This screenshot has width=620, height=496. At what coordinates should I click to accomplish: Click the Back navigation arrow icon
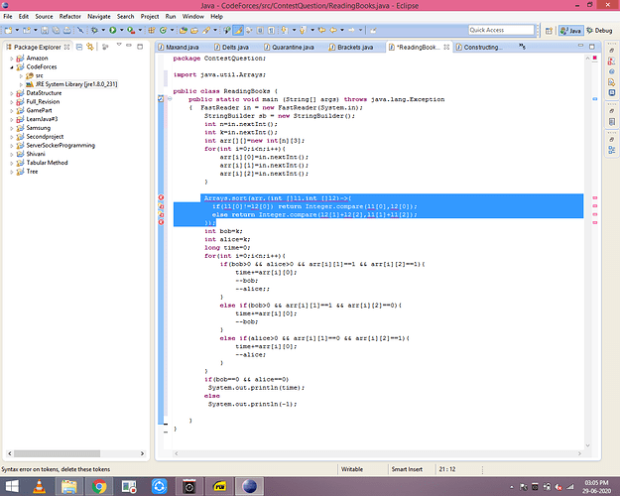tap(333, 30)
